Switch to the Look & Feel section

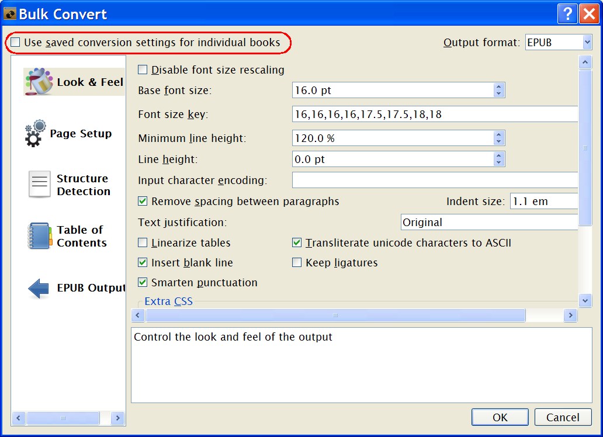pyautogui.click(x=74, y=82)
